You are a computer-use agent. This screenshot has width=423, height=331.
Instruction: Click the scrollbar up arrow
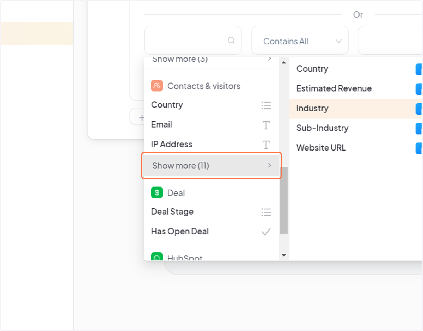284,62
